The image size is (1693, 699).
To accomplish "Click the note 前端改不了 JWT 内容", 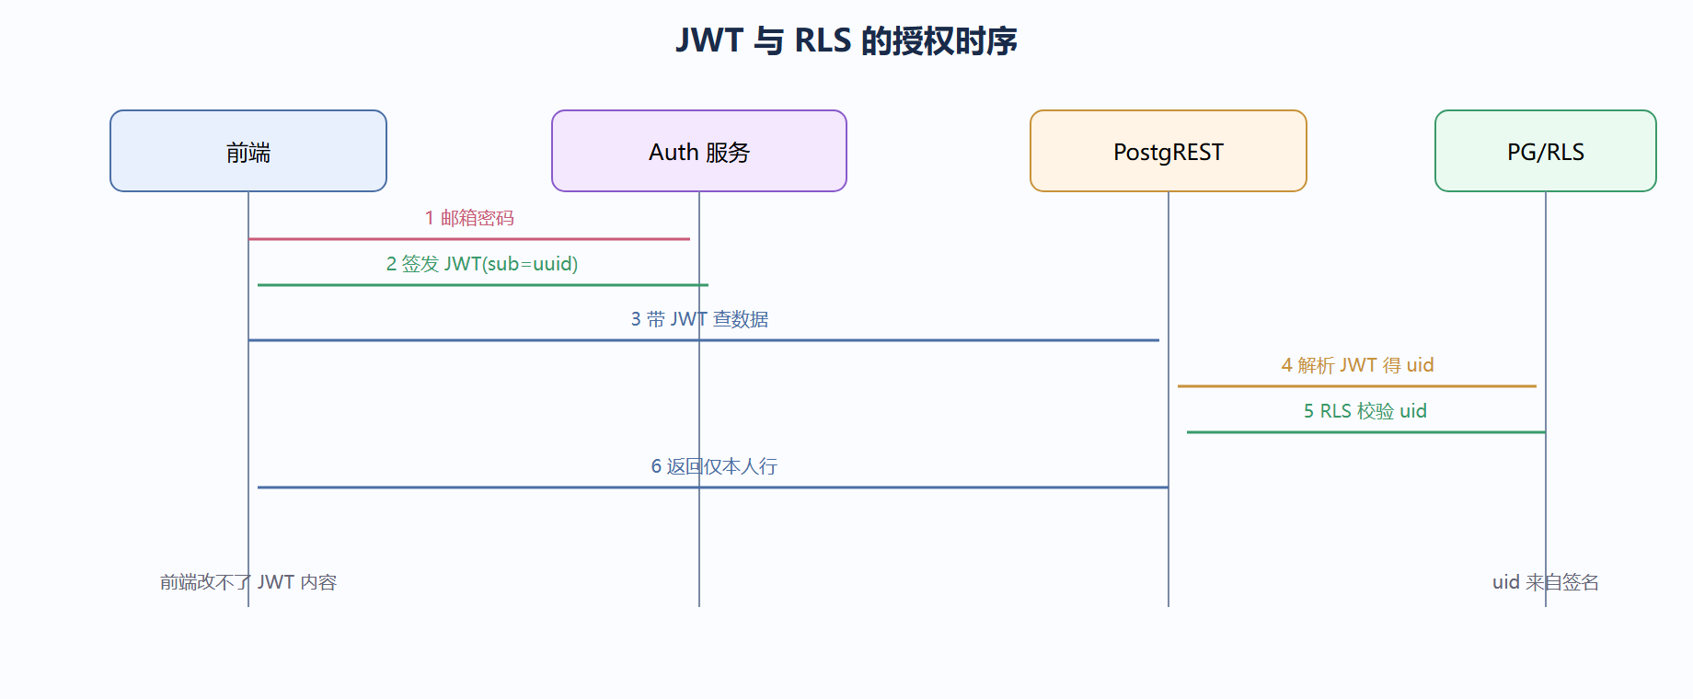I will (248, 582).
